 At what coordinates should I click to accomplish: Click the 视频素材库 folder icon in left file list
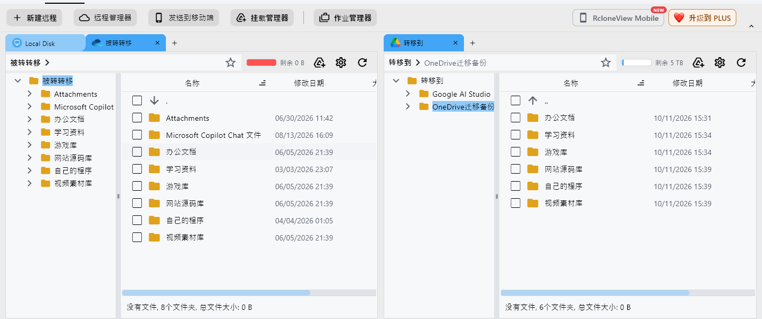[x=155, y=237]
